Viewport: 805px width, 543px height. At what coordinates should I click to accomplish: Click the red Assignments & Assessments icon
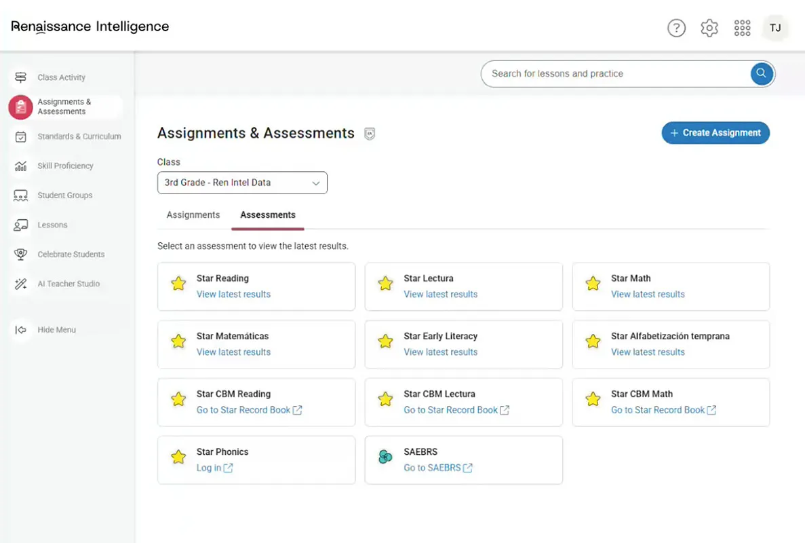coord(20,107)
